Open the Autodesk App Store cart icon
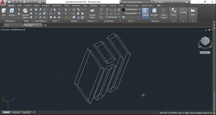The width and height of the screenshot is (216, 115). (x=175, y=2)
